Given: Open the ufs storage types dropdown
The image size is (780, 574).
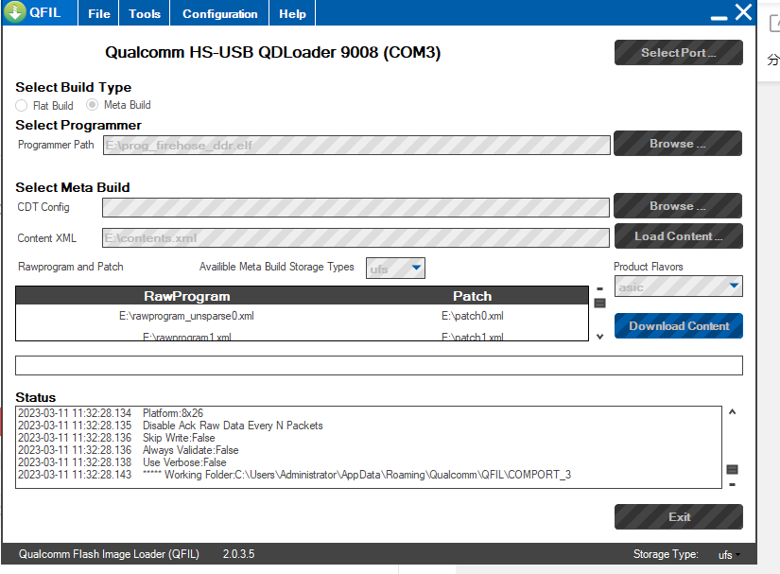Looking at the screenshot, I should tap(395, 269).
